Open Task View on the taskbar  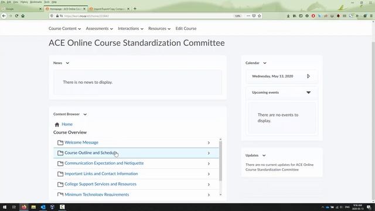tap(14, 207)
